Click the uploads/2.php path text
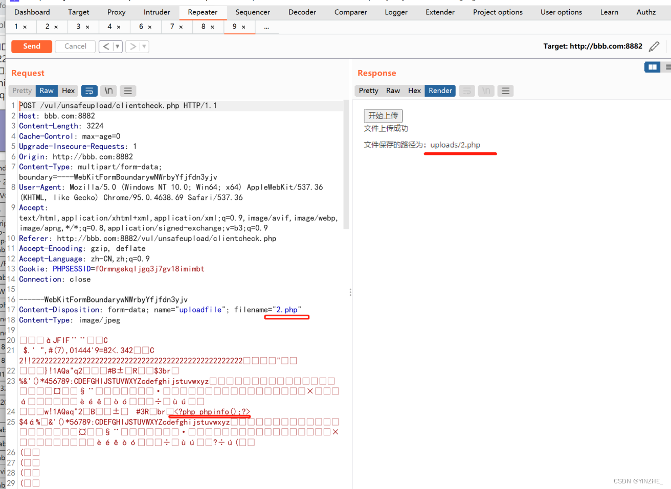The image size is (671, 489). 455,145
